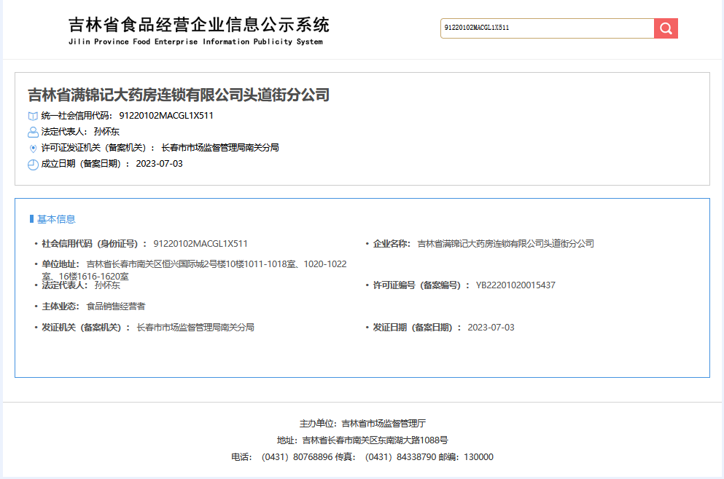The width and height of the screenshot is (724, 479).
Task: Click the blue bar marker before 基本信息
Action: 31,219
